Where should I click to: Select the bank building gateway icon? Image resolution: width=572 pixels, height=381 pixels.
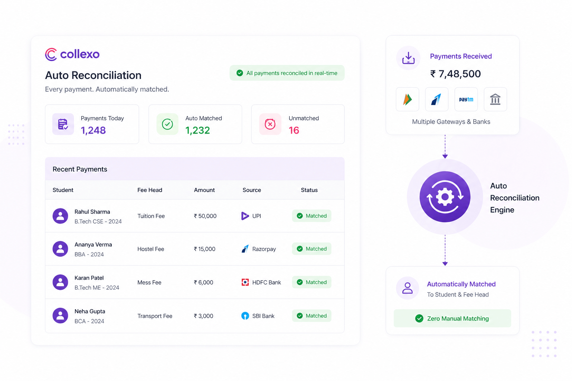(x=495, y=99)
